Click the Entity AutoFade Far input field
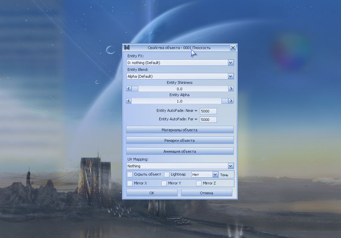This screenshot has height=238, width=341. click(208, 120)
